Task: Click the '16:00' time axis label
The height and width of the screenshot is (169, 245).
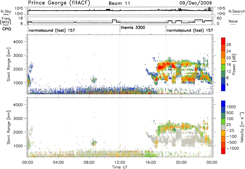Action: [150, 162]
